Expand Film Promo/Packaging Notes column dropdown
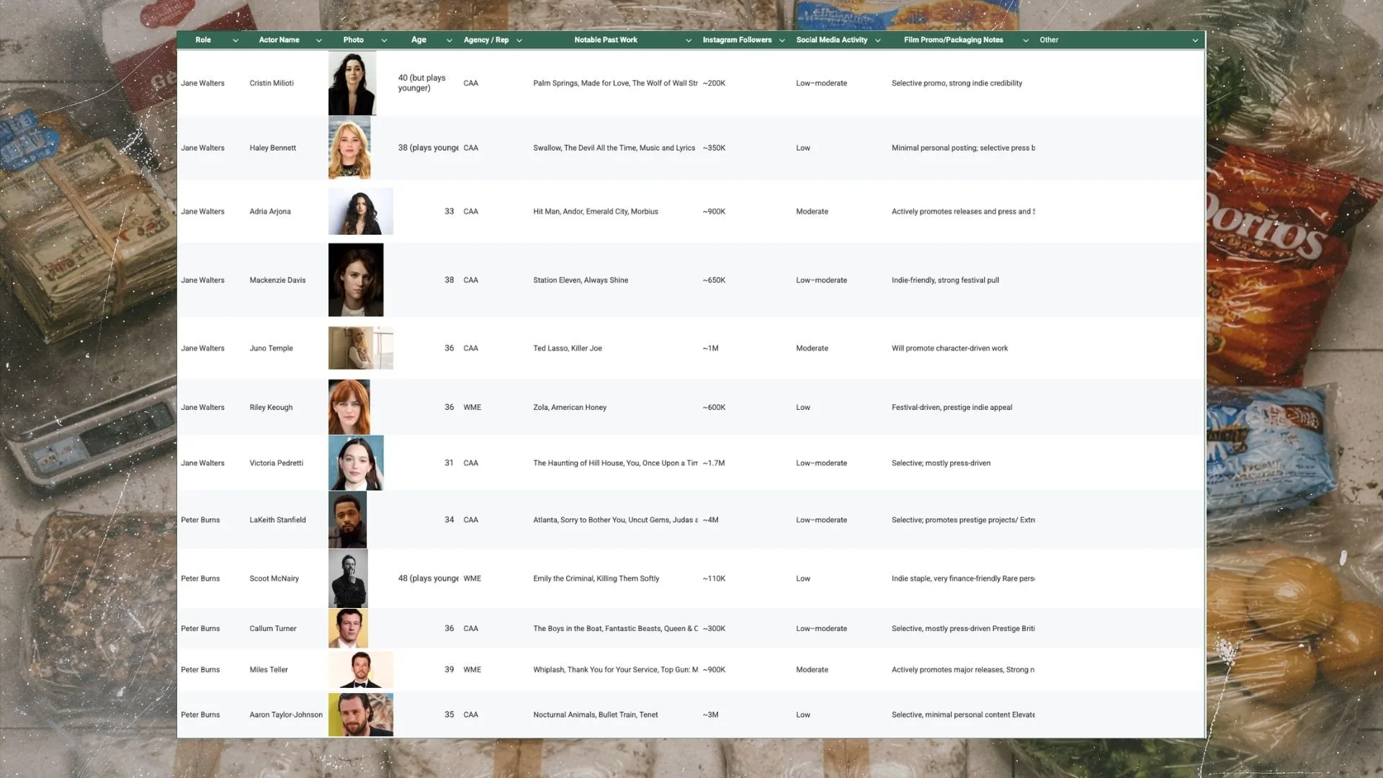 coord(1026,40)
